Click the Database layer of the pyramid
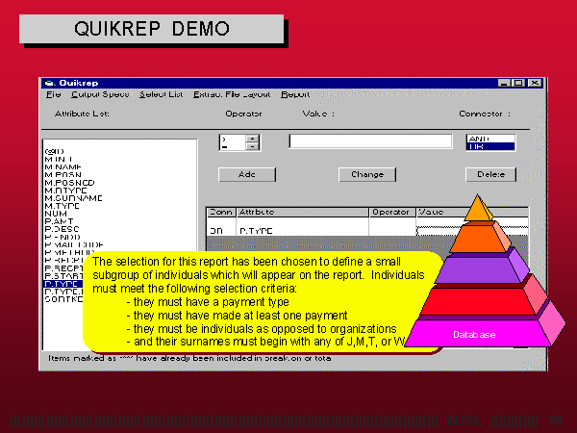 476,334
